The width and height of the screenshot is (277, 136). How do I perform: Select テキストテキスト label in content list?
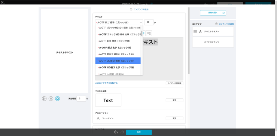click(x=211, y=32)
